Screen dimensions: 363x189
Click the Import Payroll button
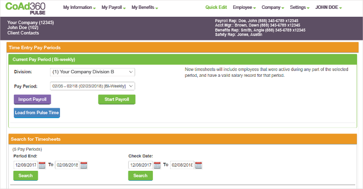(x=32, y=99)
